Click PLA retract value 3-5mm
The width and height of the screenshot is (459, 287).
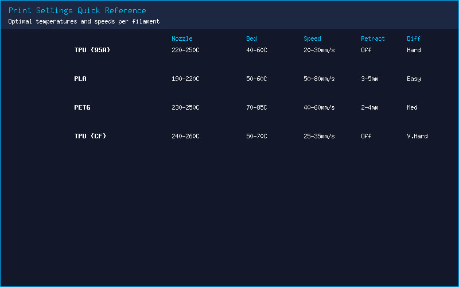point(369,79)
